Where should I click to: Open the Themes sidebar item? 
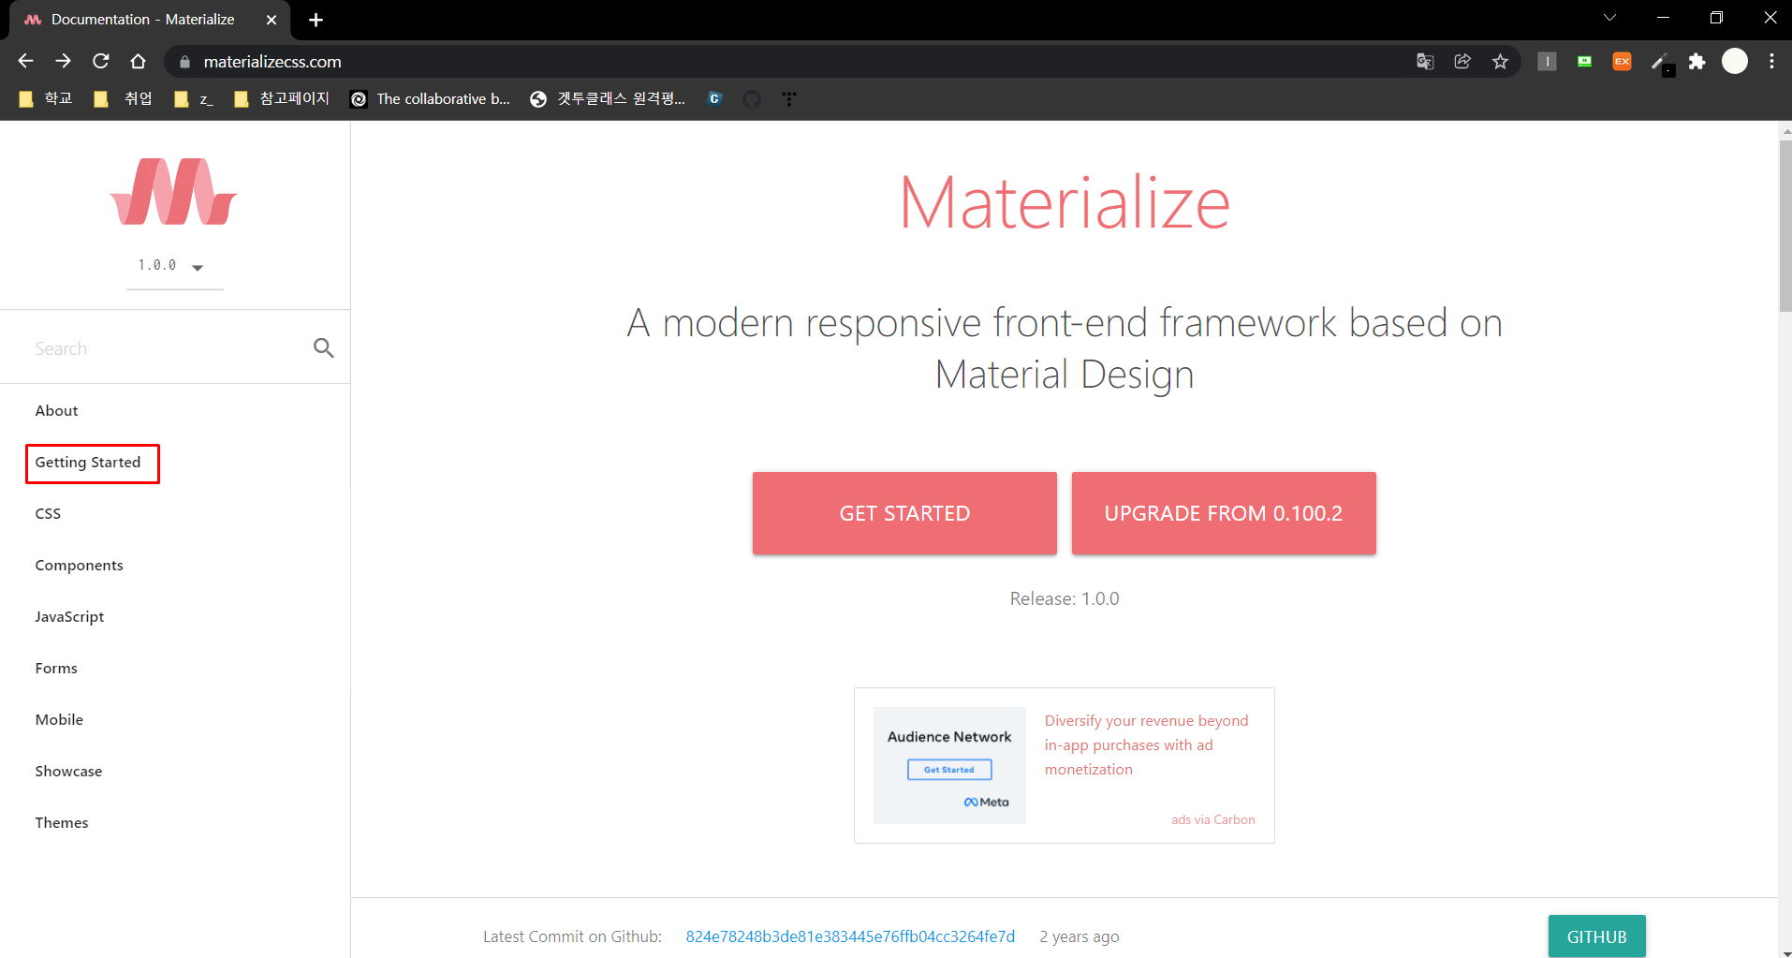tap(62, 823)
